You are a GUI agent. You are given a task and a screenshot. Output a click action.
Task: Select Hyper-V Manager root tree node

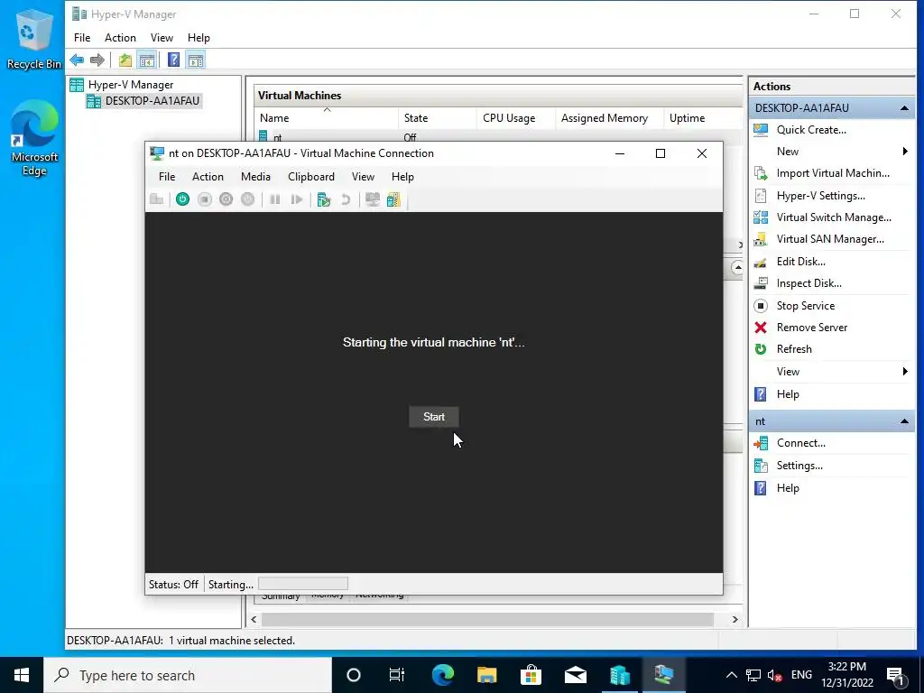click(x=130, y=85)
